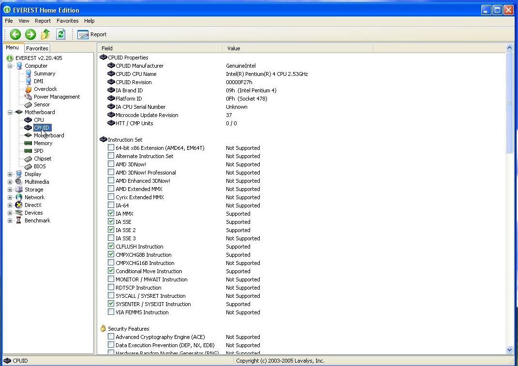Switch to the Favorites tab
Screen dimensions: 518x366
tap(37, 48)
